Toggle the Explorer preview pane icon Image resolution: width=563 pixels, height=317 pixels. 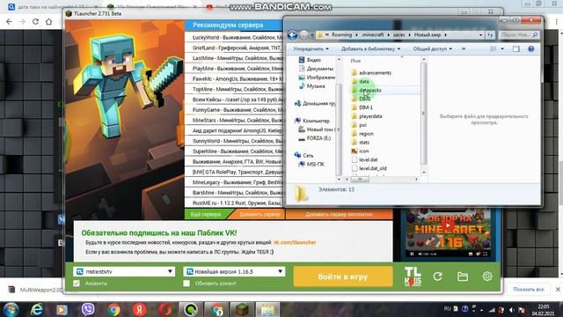[516, 49]
